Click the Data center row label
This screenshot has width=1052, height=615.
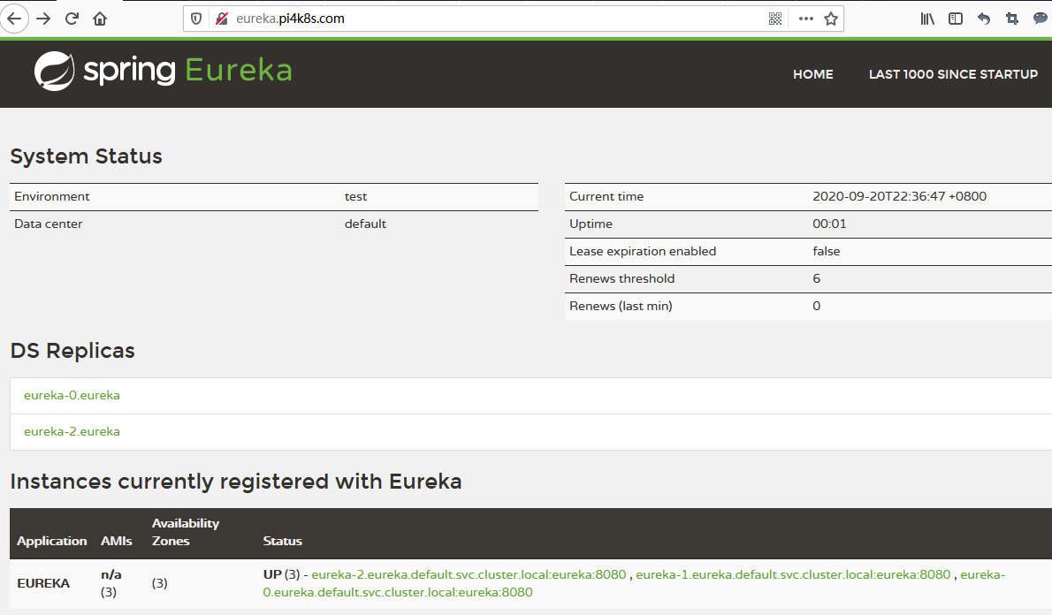(x=49, y=224)
